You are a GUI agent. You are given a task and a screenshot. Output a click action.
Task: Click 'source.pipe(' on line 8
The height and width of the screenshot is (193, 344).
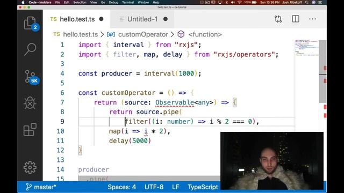coord(159,112)
